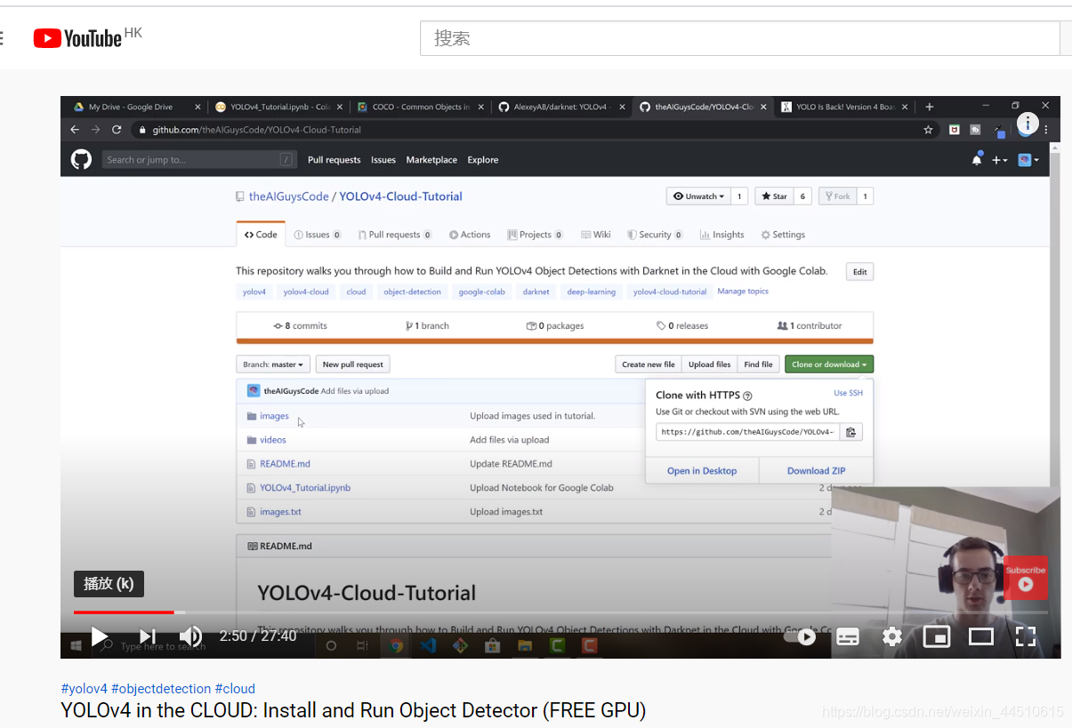Open the video info card icon
Screen dimensions: 1072x728
[1028, 124]
